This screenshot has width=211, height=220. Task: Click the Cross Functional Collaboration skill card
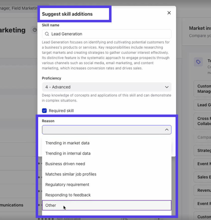point(203,121)
